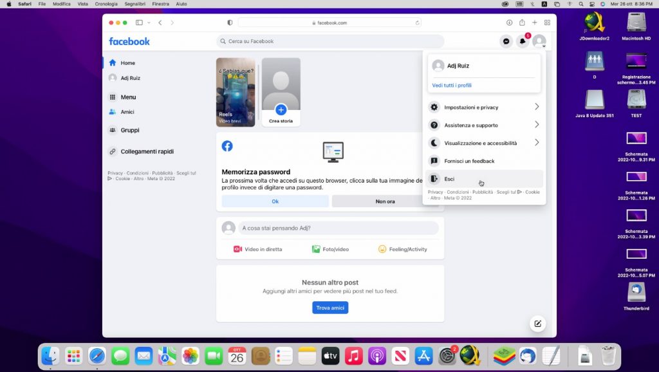Viewport: 659px width, 372px height.
Task: Choose Fornisci un feedback menu entry
Action: pos(469,161)
